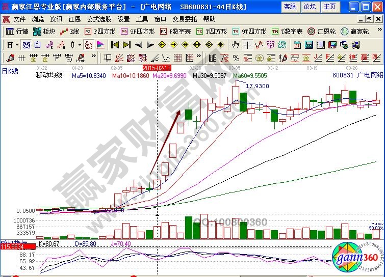The height and width of the screenshot is (277, 385).
Task: Click the 行情 market quotes toolbar icon
Action: [x=17, y=31]
